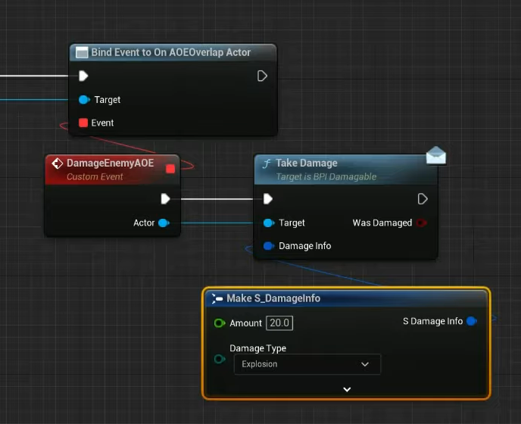Click the S Damage Info output pin
Image resolution: width=521 pixels, height=424 pixels.
[472, 321]
